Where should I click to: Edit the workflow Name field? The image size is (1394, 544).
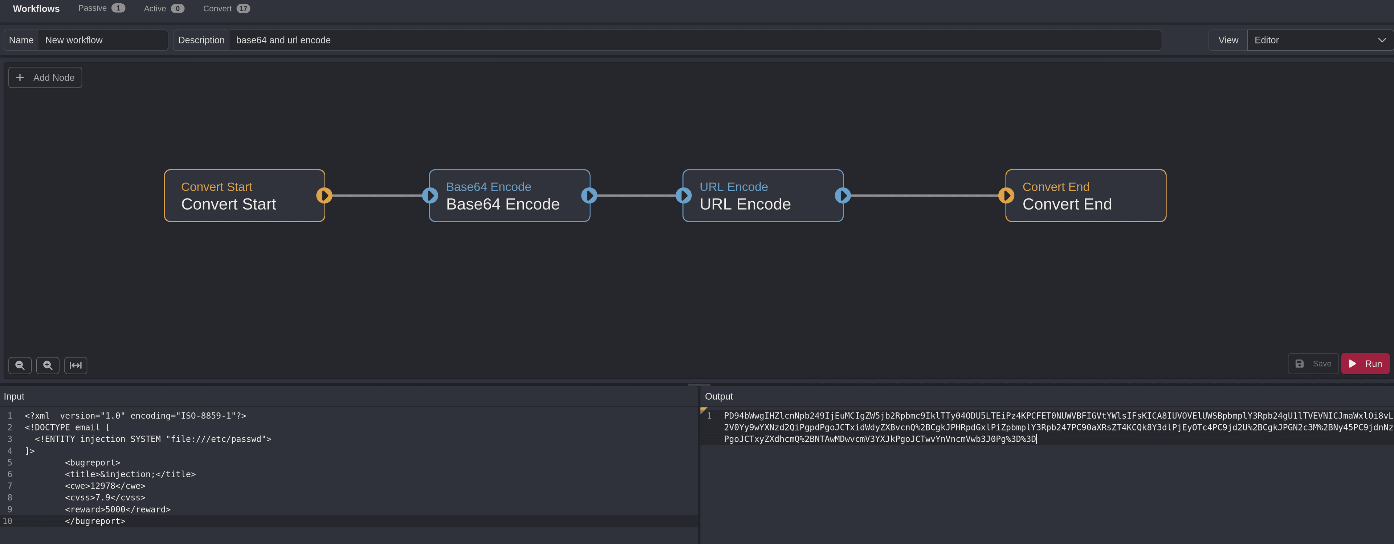click(103, 40)
